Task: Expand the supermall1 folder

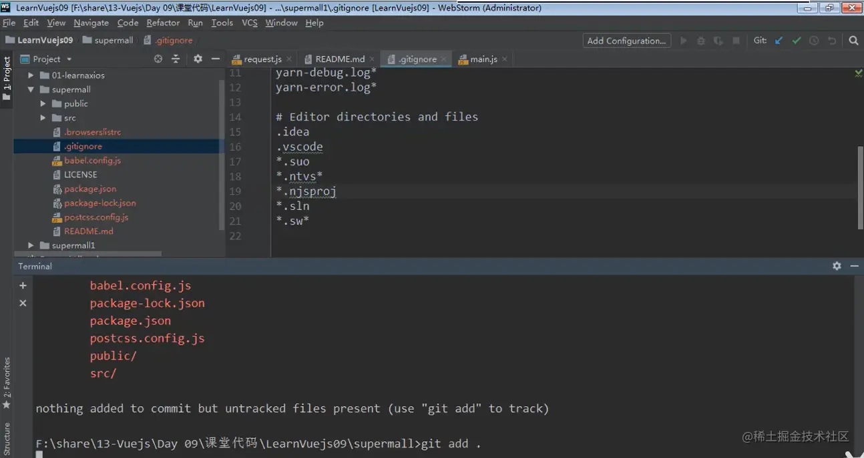Action: pyautogui.click(x=31, y=245)
